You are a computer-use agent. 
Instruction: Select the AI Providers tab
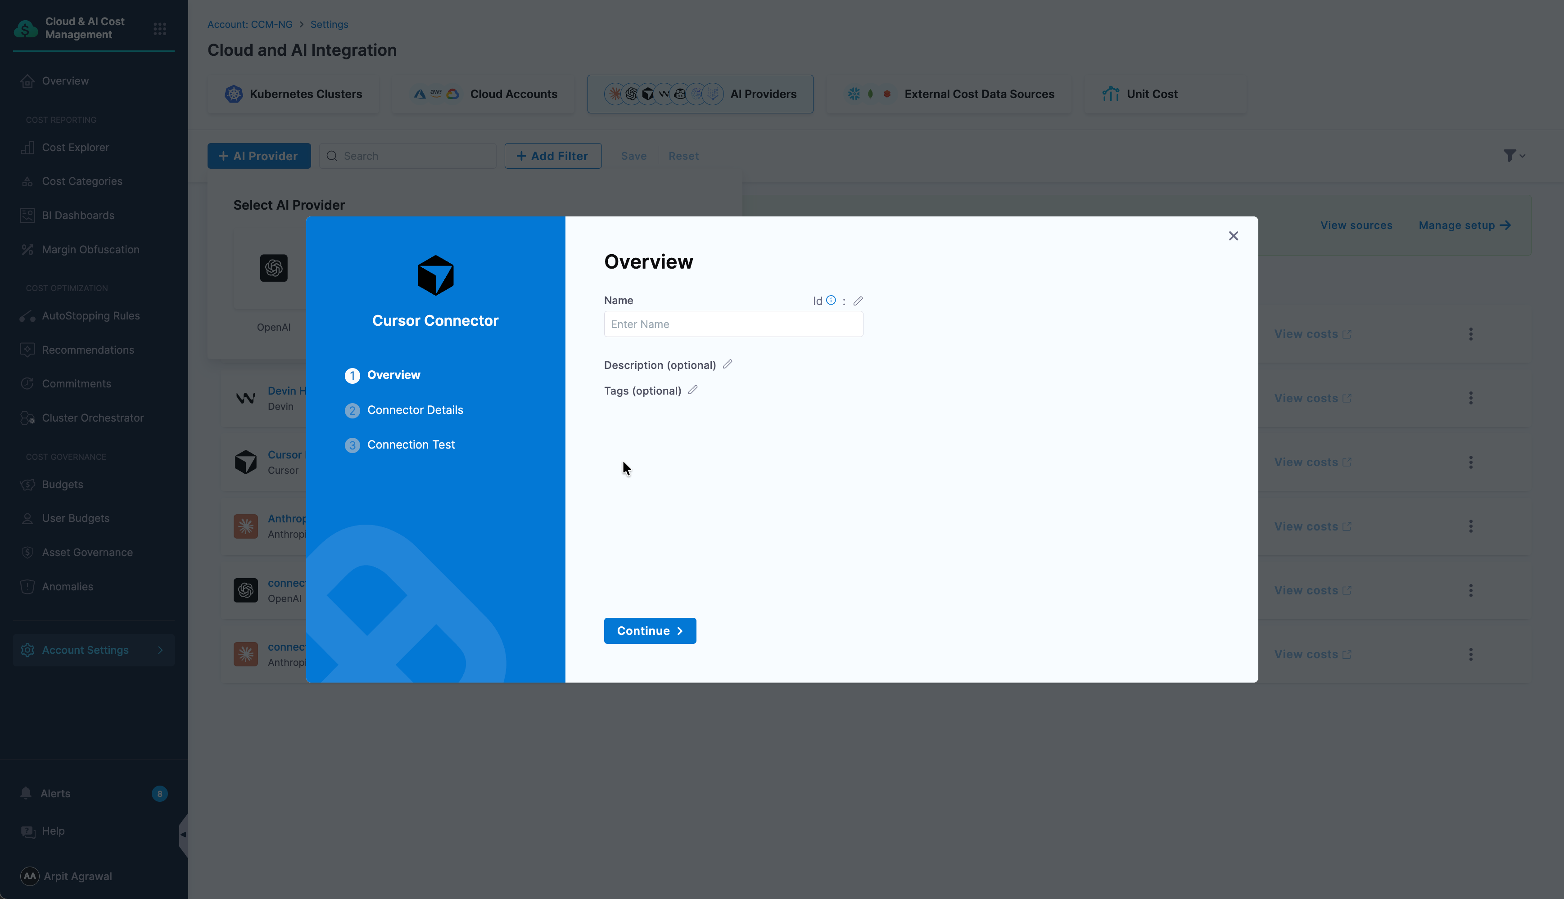tap(700, 94)
